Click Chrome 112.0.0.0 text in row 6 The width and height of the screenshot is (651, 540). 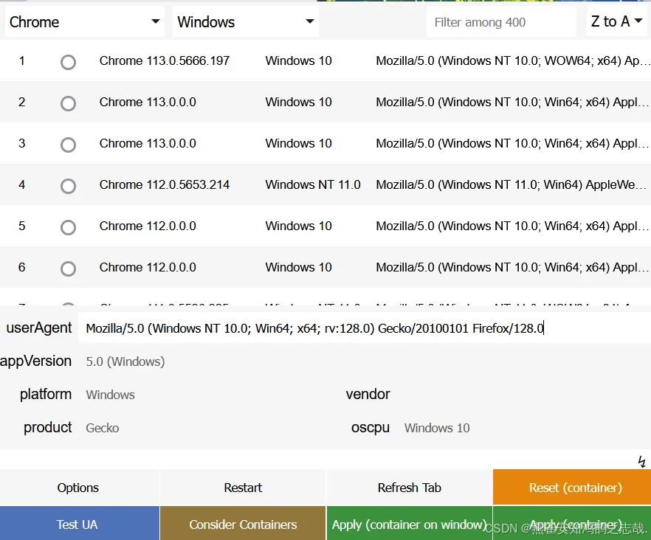[x=148, y=267]
